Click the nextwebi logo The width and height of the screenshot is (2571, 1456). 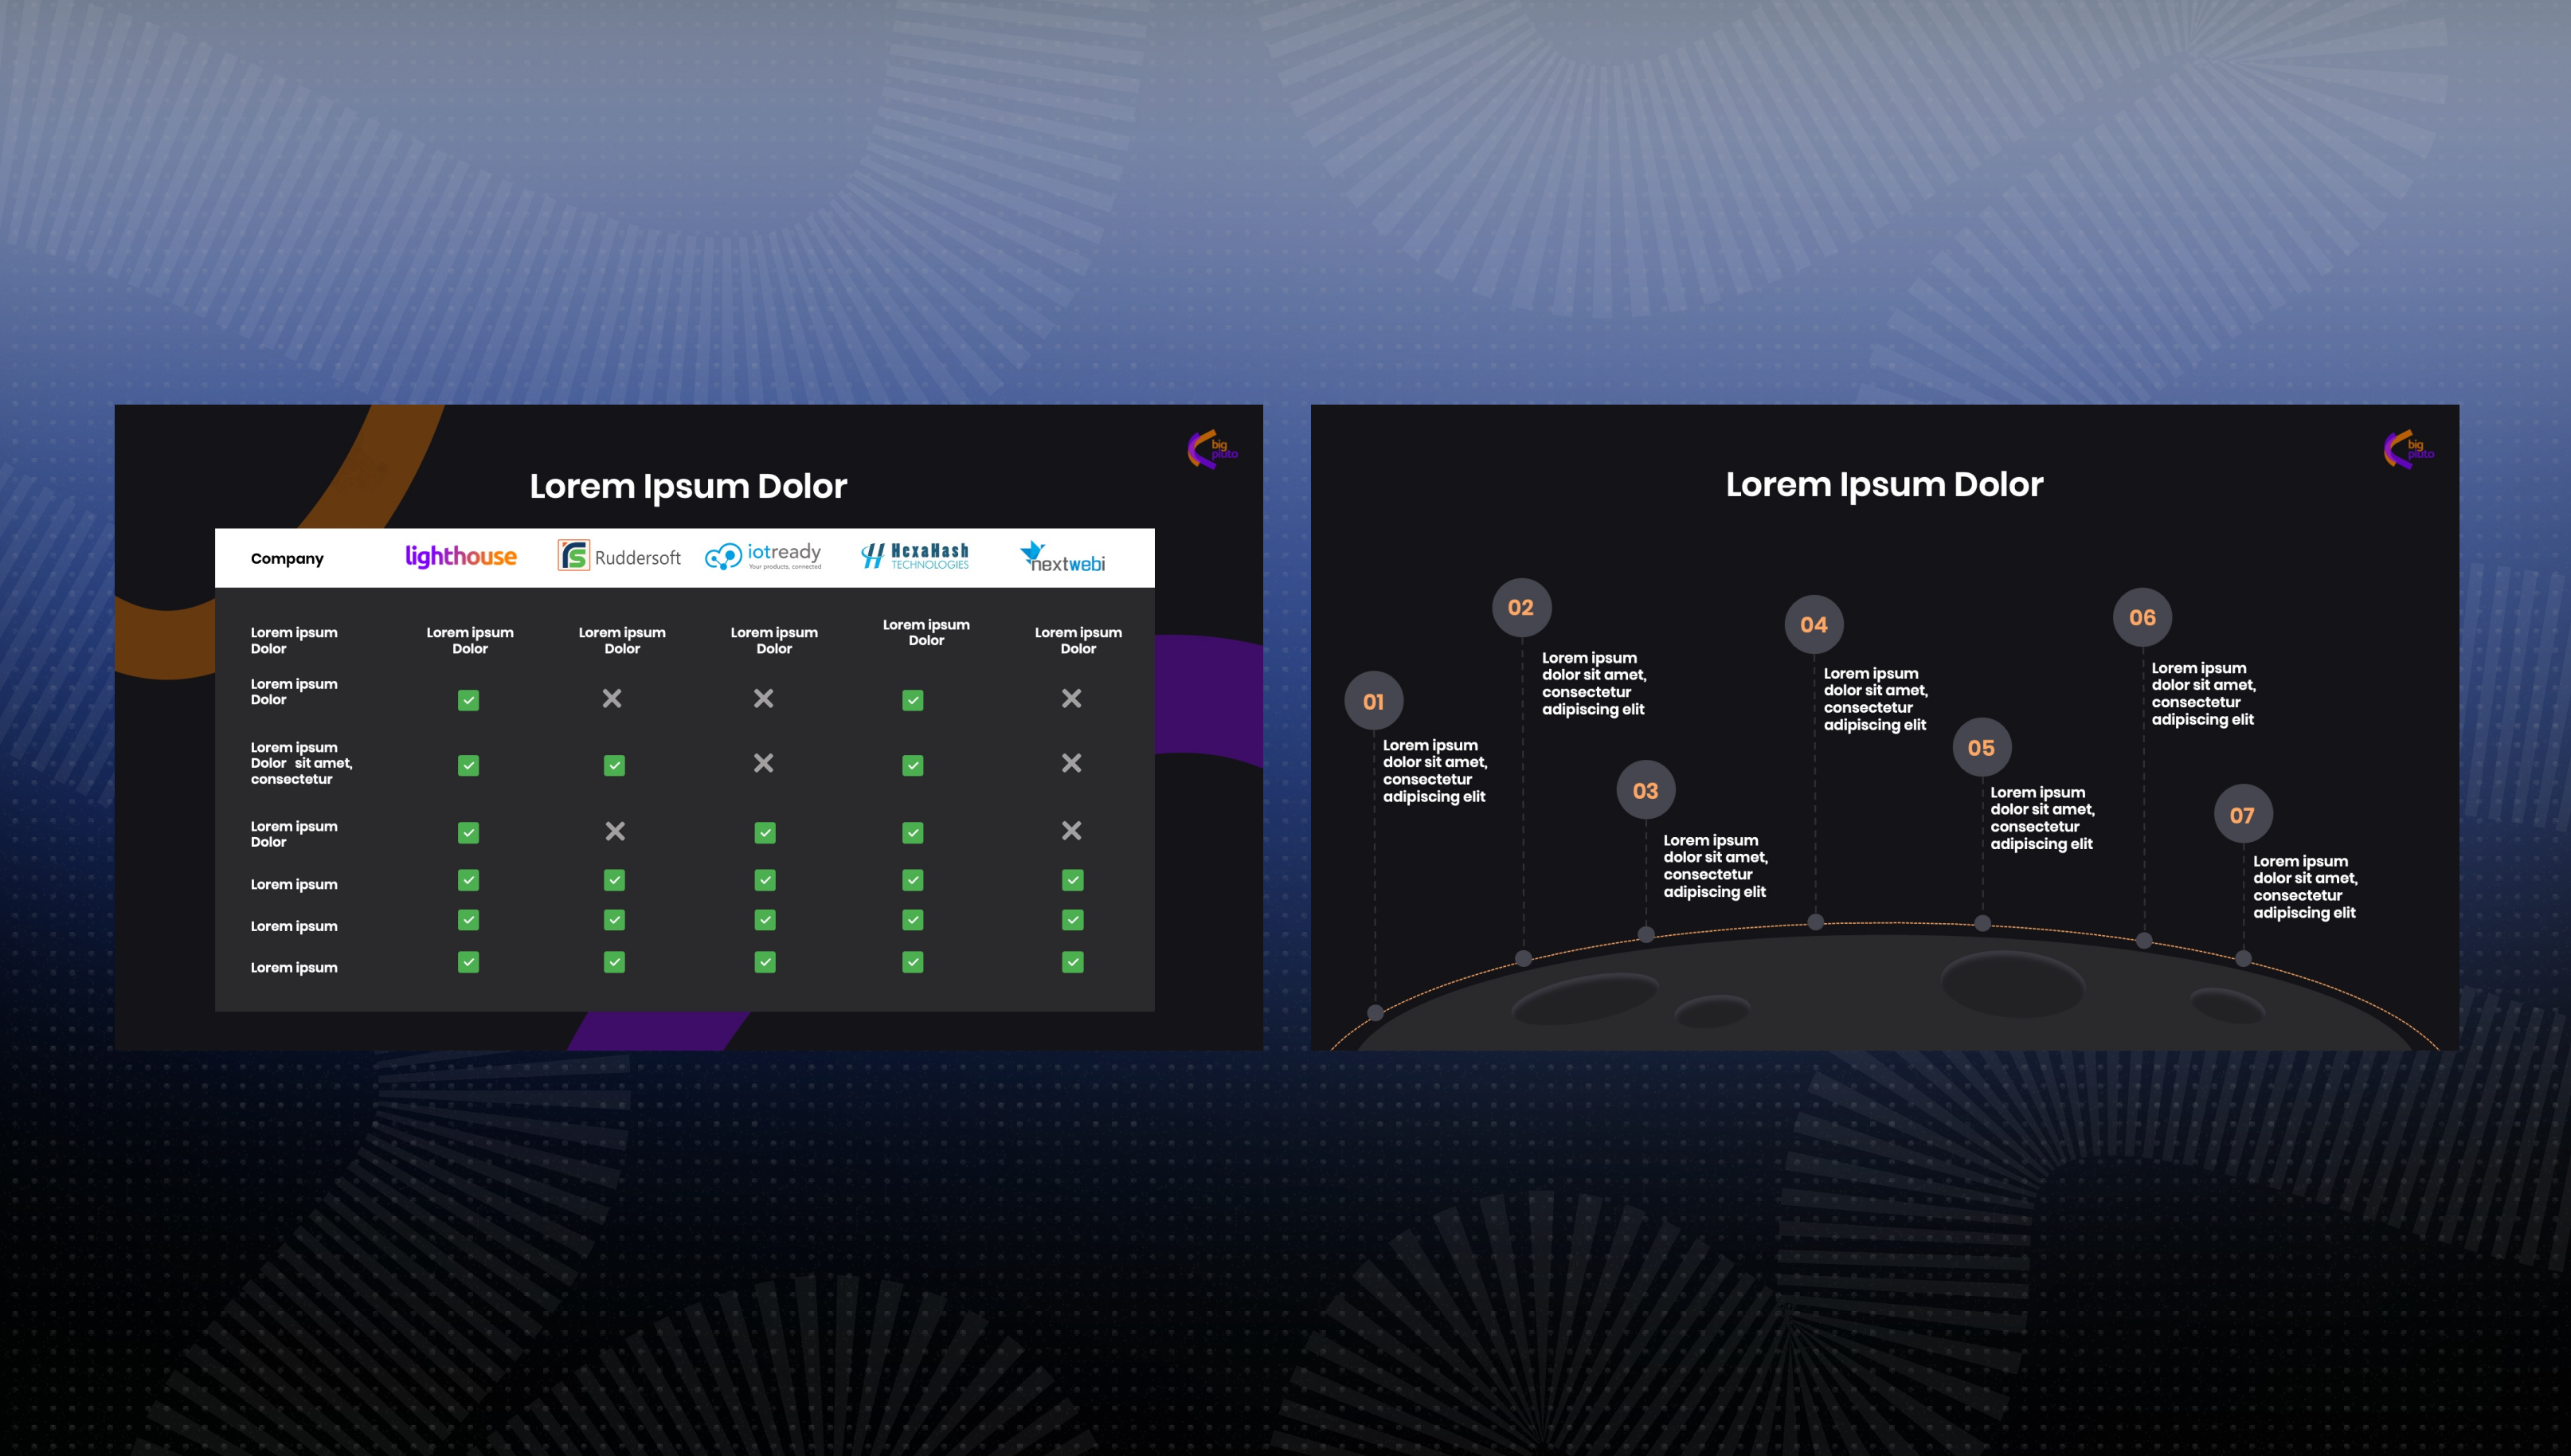coord(1063,557)
